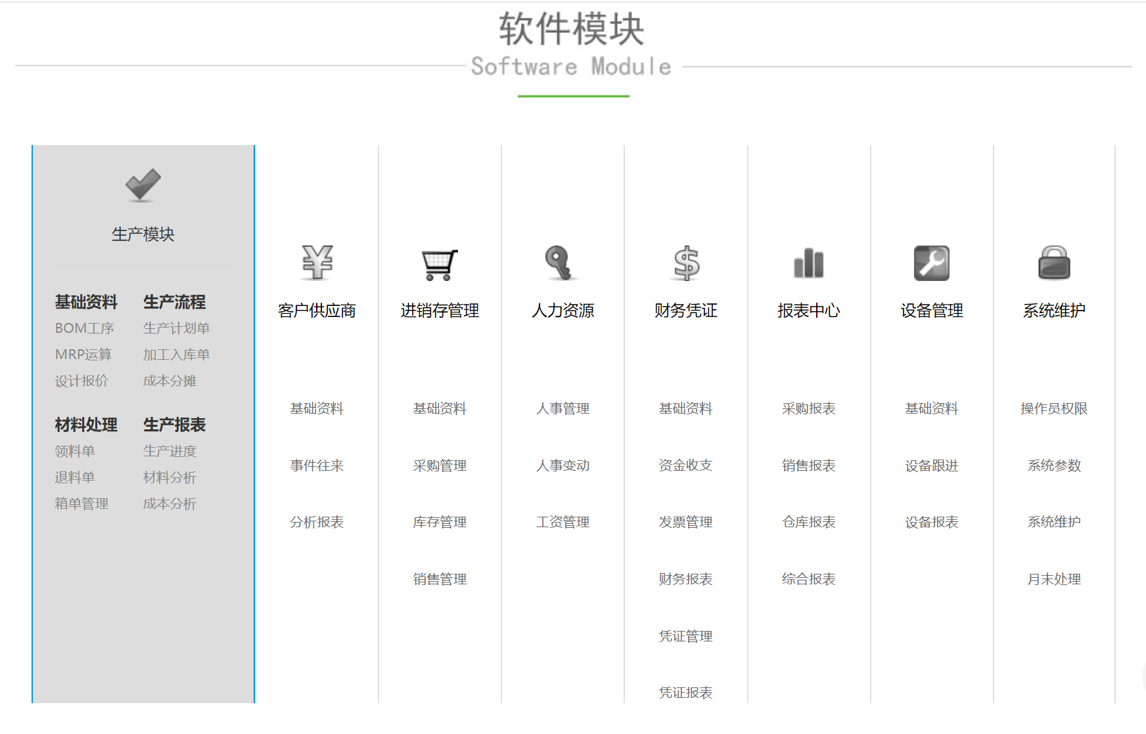Select 成本分摊 under 生产流程

(x=170, y=381)
